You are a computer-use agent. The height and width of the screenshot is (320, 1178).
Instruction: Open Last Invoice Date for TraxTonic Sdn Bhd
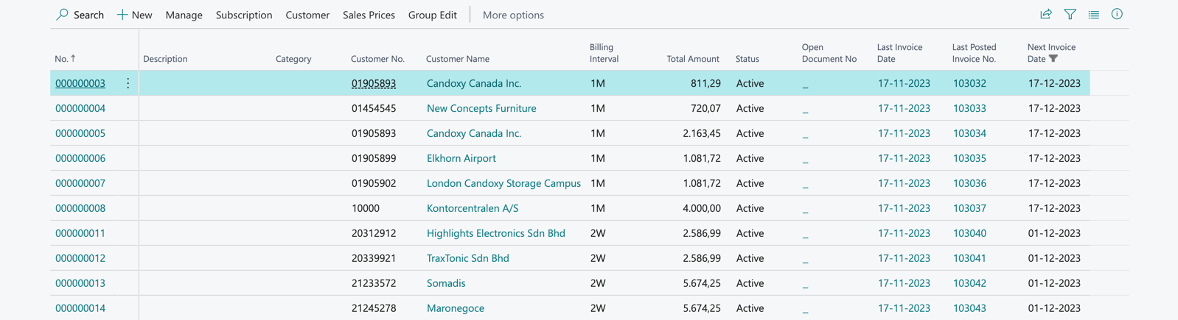click(903, 258)
